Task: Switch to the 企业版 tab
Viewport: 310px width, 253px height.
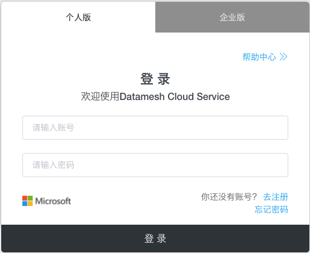Action: coord(232,17)
